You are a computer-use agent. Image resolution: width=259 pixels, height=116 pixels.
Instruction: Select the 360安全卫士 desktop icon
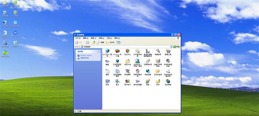[x=5, y=54]
